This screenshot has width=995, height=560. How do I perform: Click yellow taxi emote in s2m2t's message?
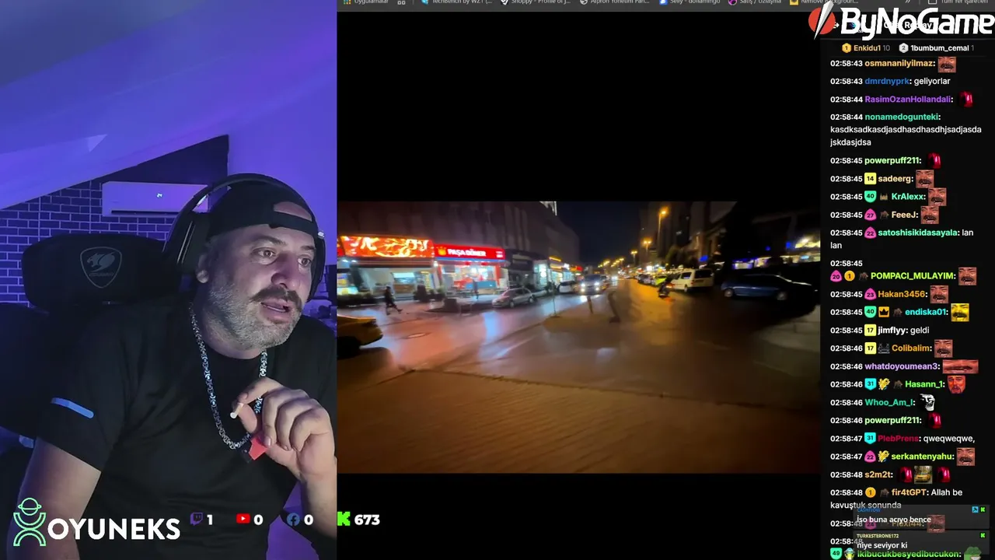click(x=923, y=474)
